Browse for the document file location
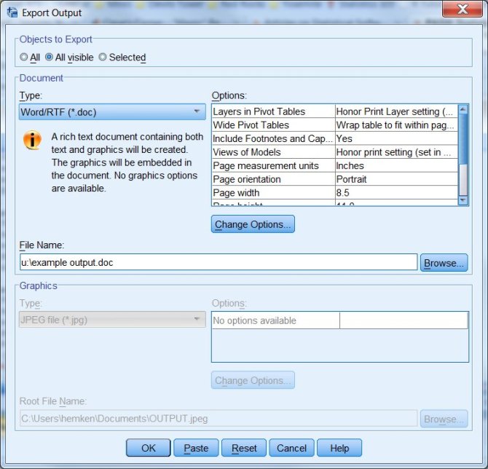488x469 pixels. [444, 263]
